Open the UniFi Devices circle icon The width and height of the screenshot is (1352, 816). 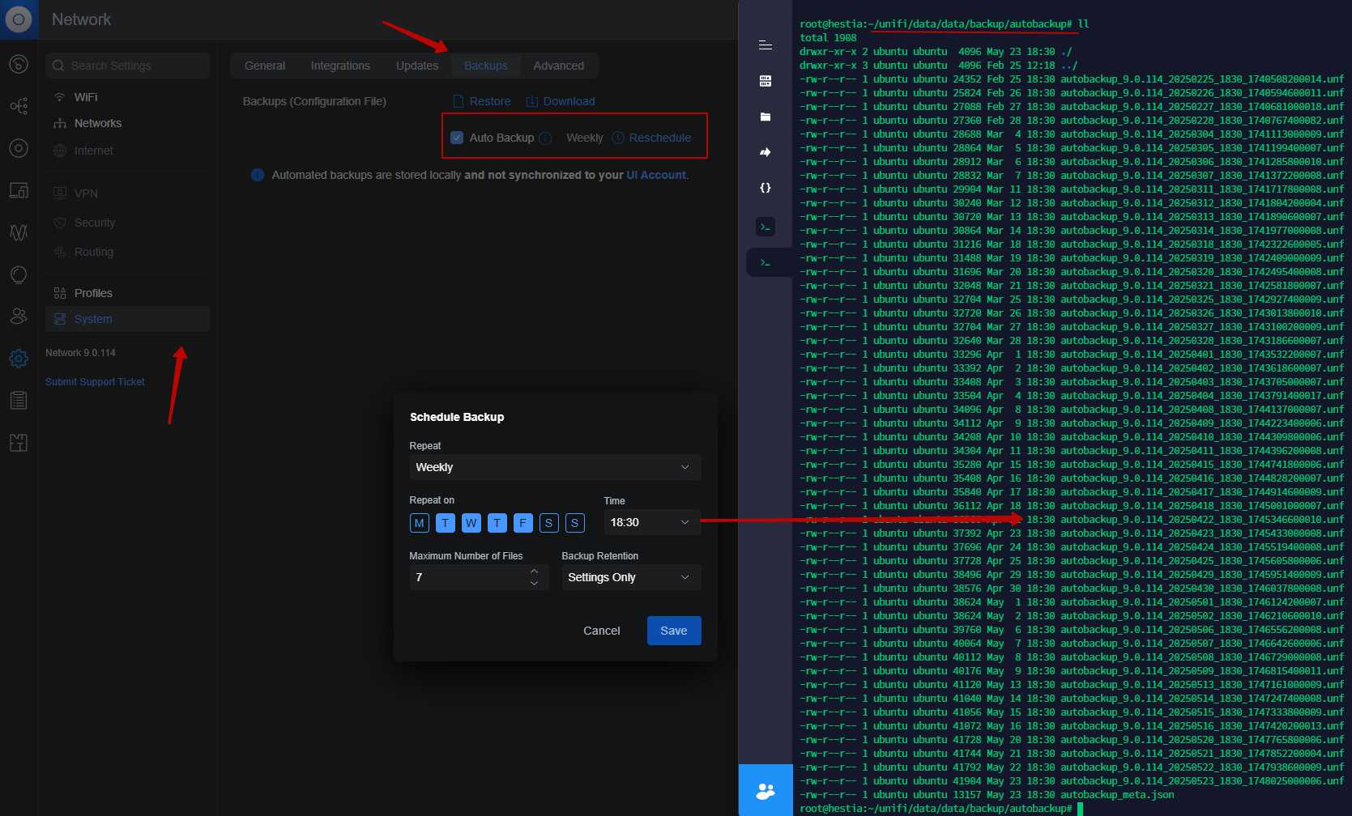[19, 148]
